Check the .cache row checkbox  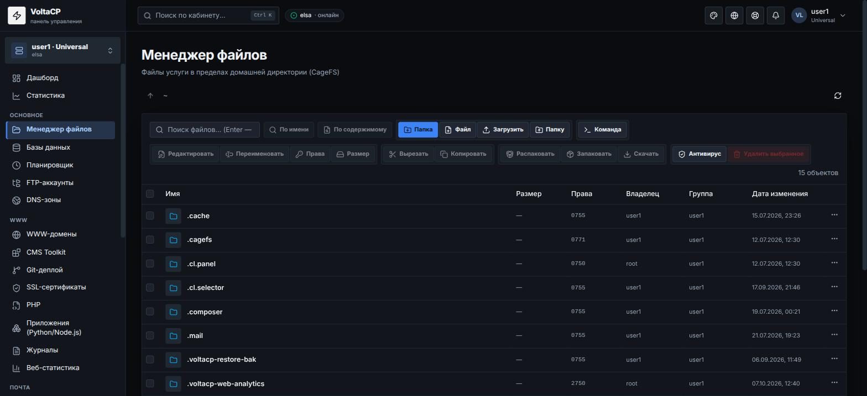coord(150,215)
